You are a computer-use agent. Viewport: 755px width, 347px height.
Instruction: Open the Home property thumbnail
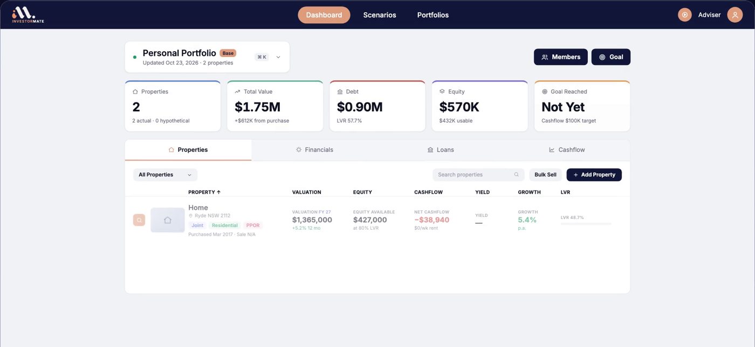coord(168,220)
